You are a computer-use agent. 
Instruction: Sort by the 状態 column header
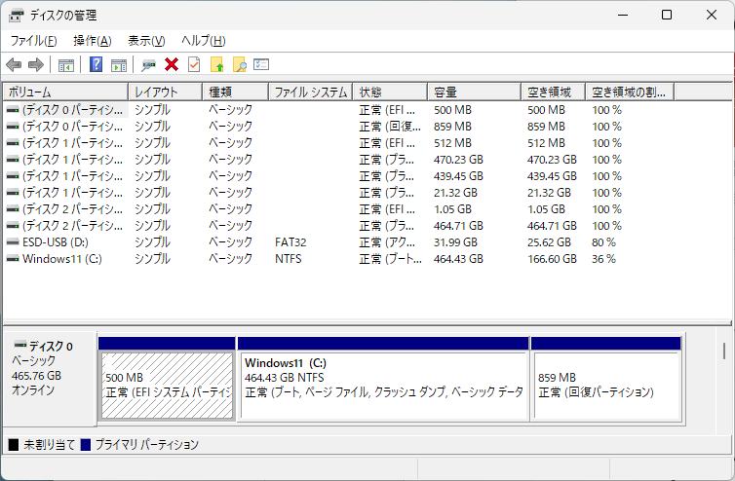pyautogui.click(x=391, y=92)
